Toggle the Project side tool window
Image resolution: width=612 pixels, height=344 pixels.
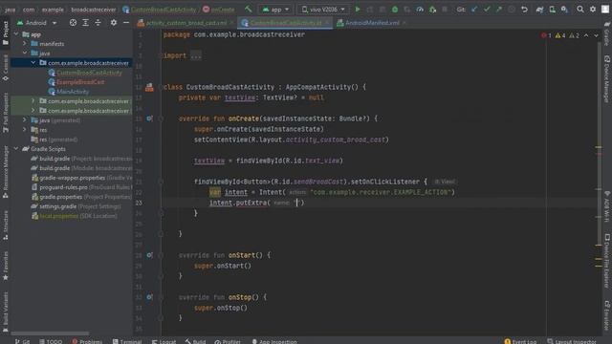click(x=6, y=32)
